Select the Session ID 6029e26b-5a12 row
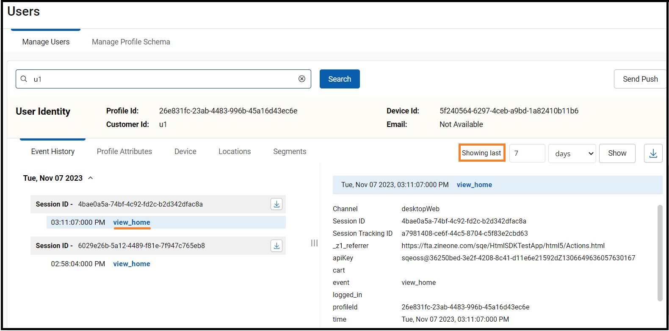 pos(158,245)
